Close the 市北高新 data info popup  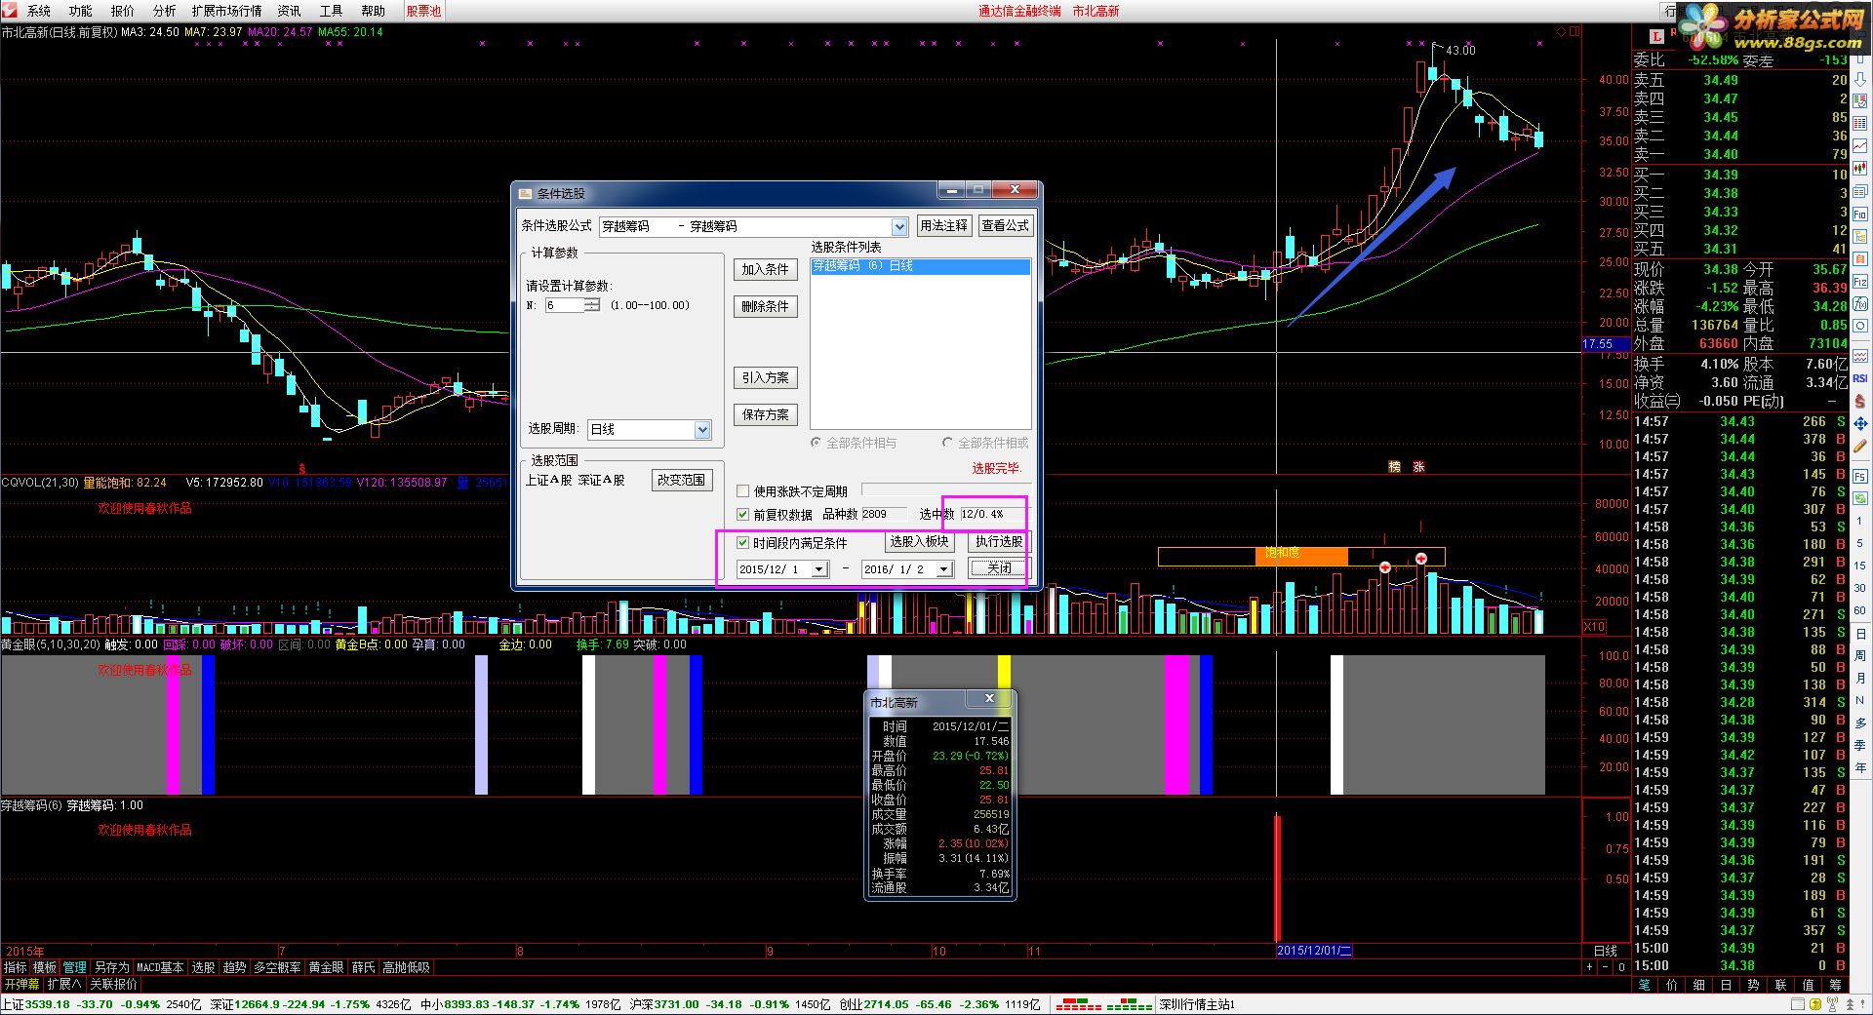[989, 699]
